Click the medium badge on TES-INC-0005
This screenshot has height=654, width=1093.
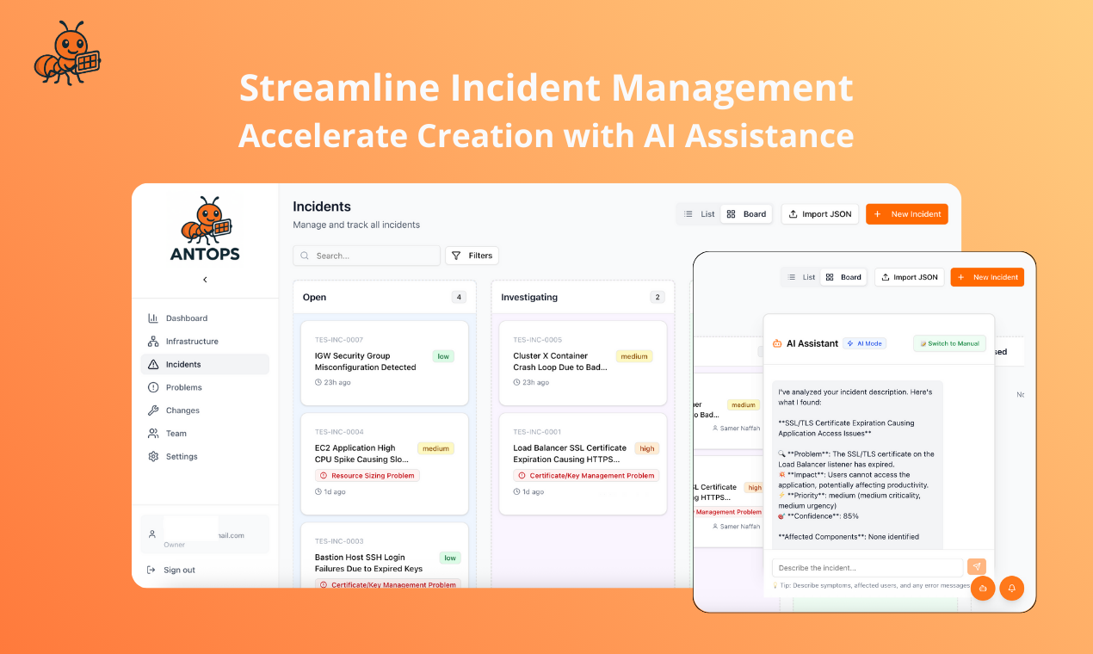coord(634,356)
